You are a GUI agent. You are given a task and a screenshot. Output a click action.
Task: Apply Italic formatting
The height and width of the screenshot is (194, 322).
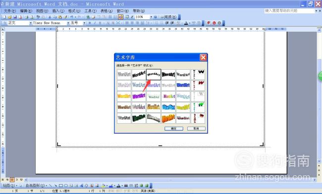tap(95, 23)
